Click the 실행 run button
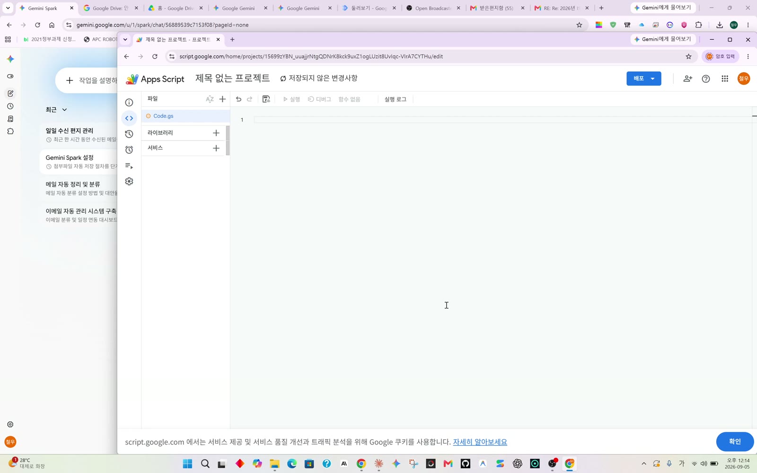This screenshot has width=757, height=473. coord(291,99)
